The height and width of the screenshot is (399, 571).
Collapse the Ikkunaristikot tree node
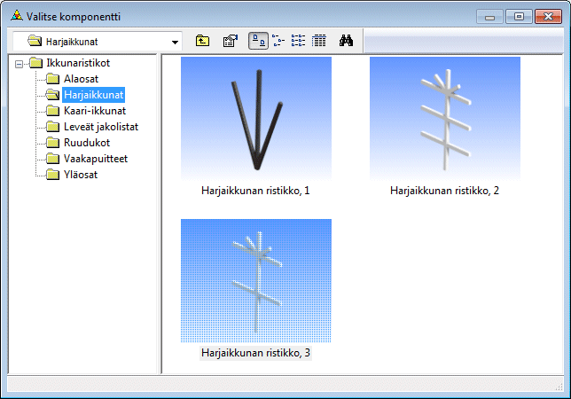(20, 64)
